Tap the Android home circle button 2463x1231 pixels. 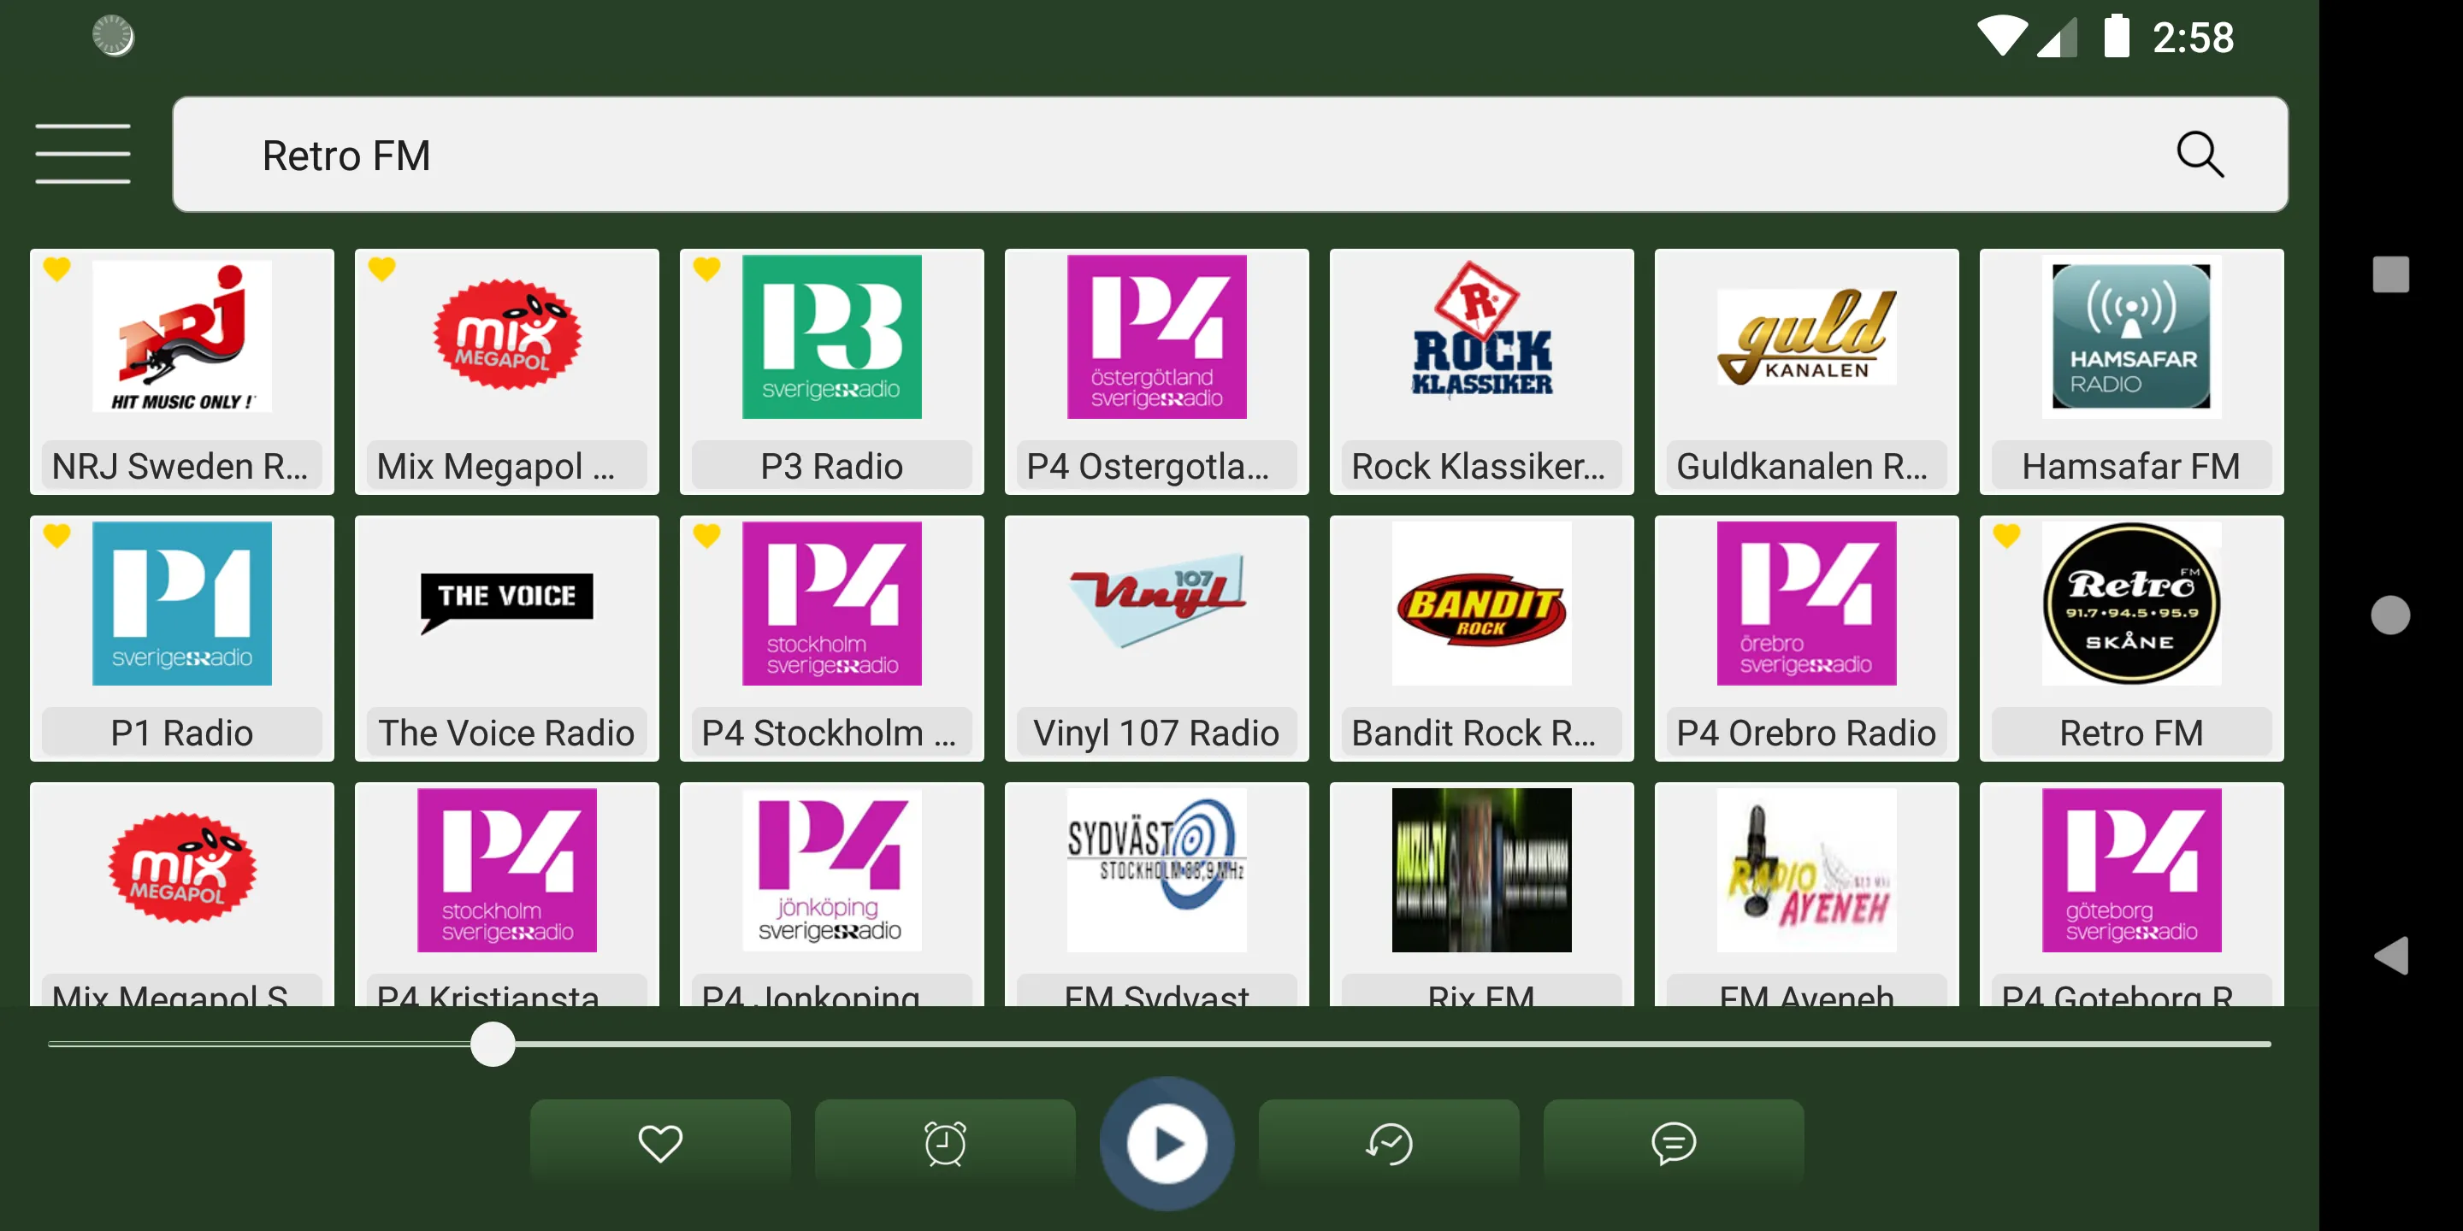coord(2390,615)
